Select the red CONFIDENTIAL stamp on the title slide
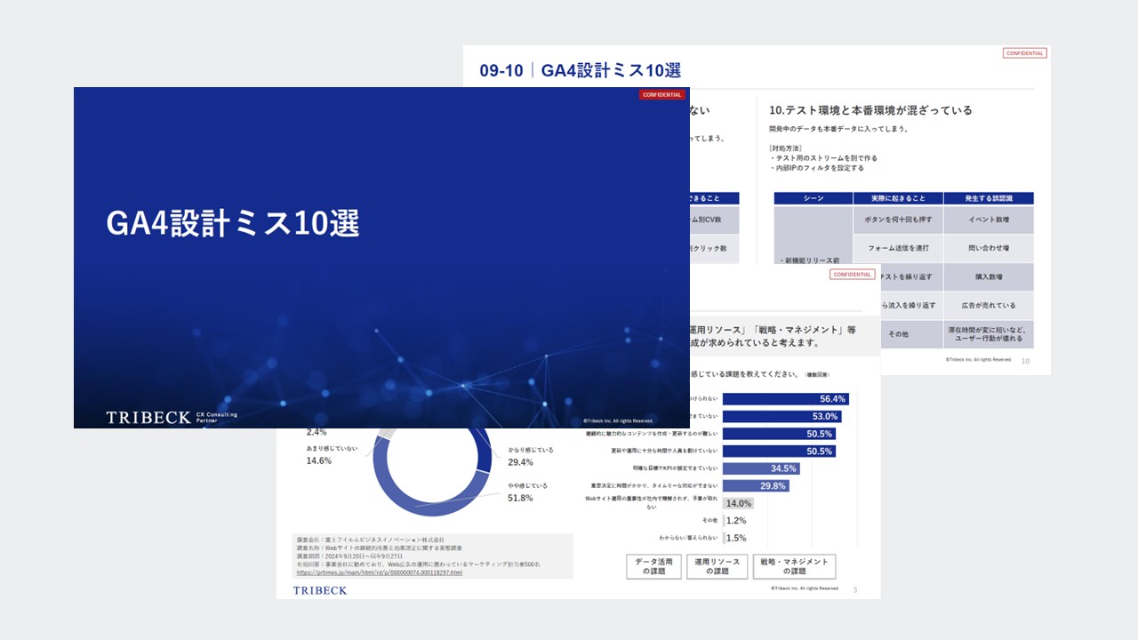 [661, 94]
